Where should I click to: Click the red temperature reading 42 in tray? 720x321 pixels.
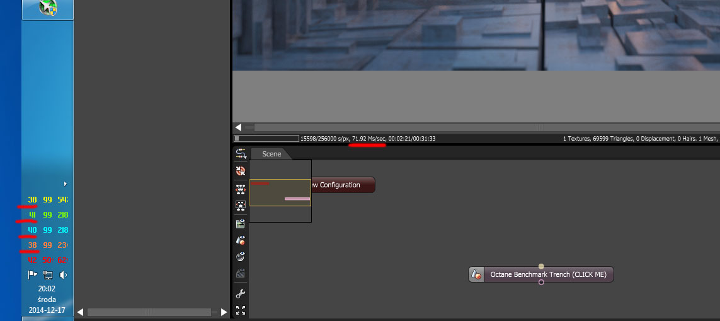[33, 260]
